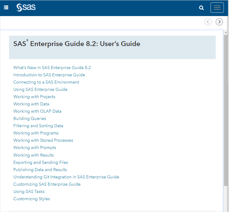Go to the previous page arrow
Image resolution: width=229 pixels, height=212 pixels.
[208, 22]
